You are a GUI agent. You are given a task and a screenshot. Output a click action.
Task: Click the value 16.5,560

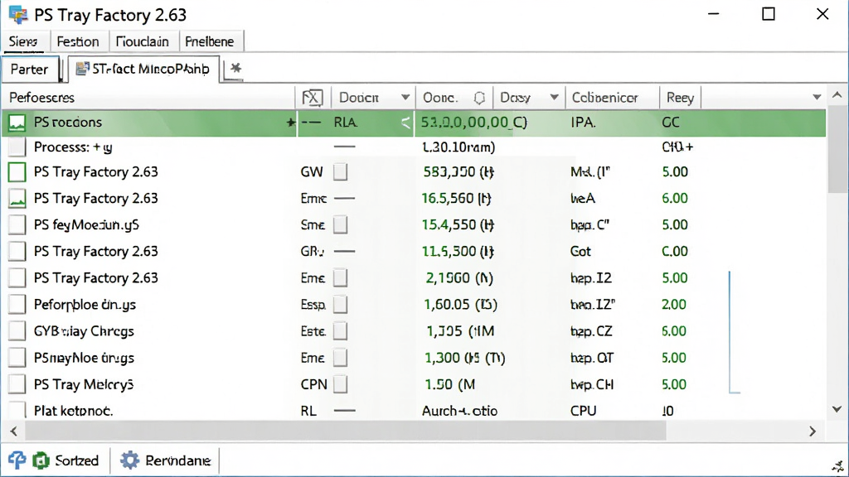(x=456, y=199)
